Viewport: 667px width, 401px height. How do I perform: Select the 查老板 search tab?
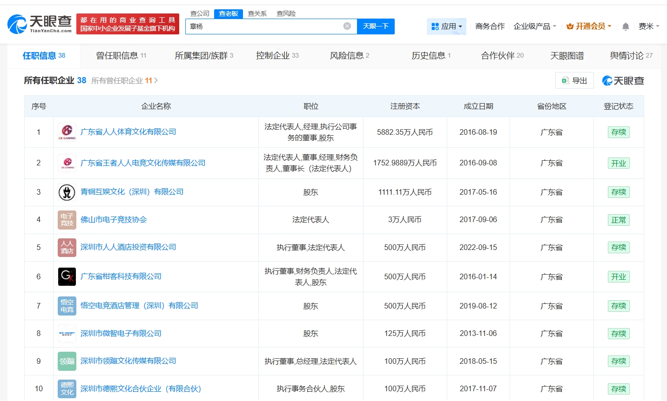click(x=229, y=13)
